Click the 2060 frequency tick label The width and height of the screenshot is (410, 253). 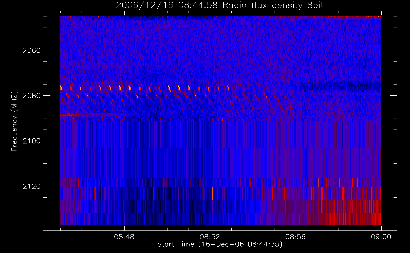pyautogui.click(x=32, y=50)
